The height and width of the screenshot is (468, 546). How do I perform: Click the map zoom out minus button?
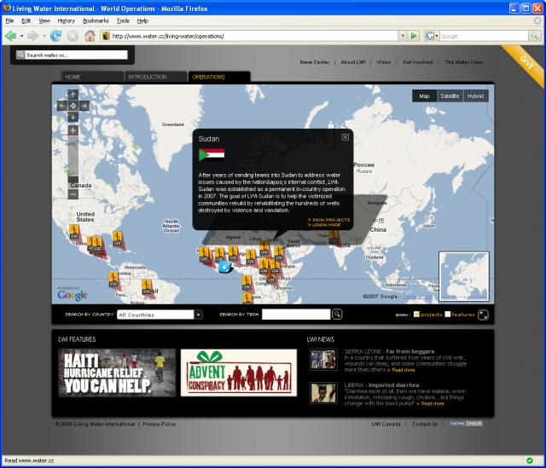coord(73,194)
